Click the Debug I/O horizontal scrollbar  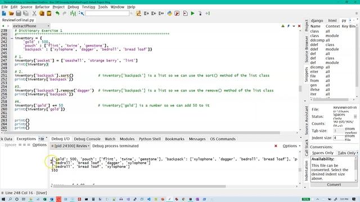(139, 186)
